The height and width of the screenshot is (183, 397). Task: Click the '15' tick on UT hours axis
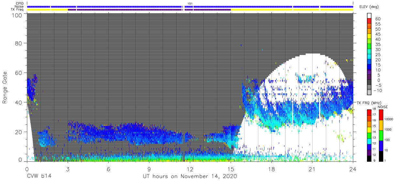click(x=231, y=169)
